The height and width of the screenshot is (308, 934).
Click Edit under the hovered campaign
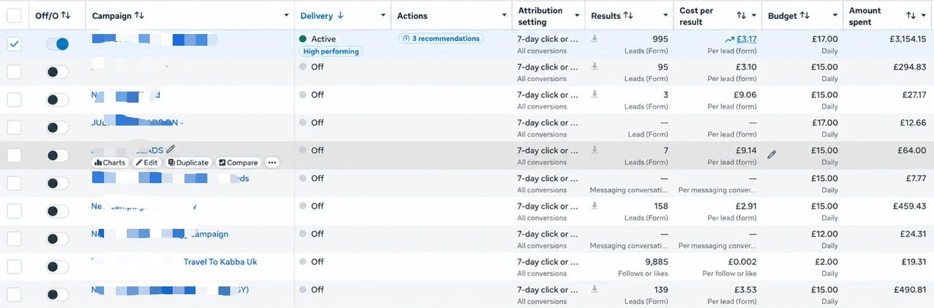tap(147, 163)
